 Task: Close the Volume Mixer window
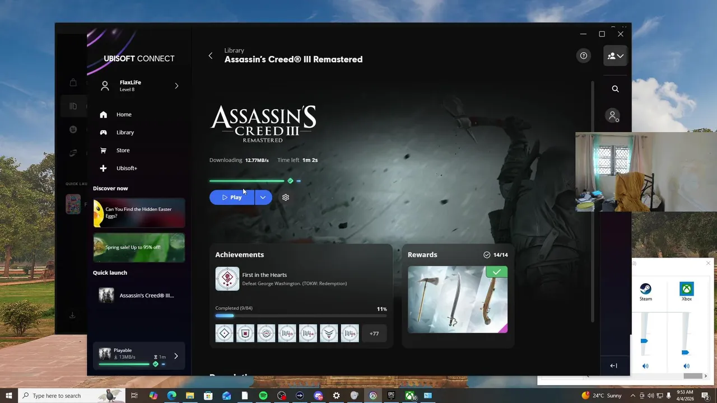click(x=708, y=263)
